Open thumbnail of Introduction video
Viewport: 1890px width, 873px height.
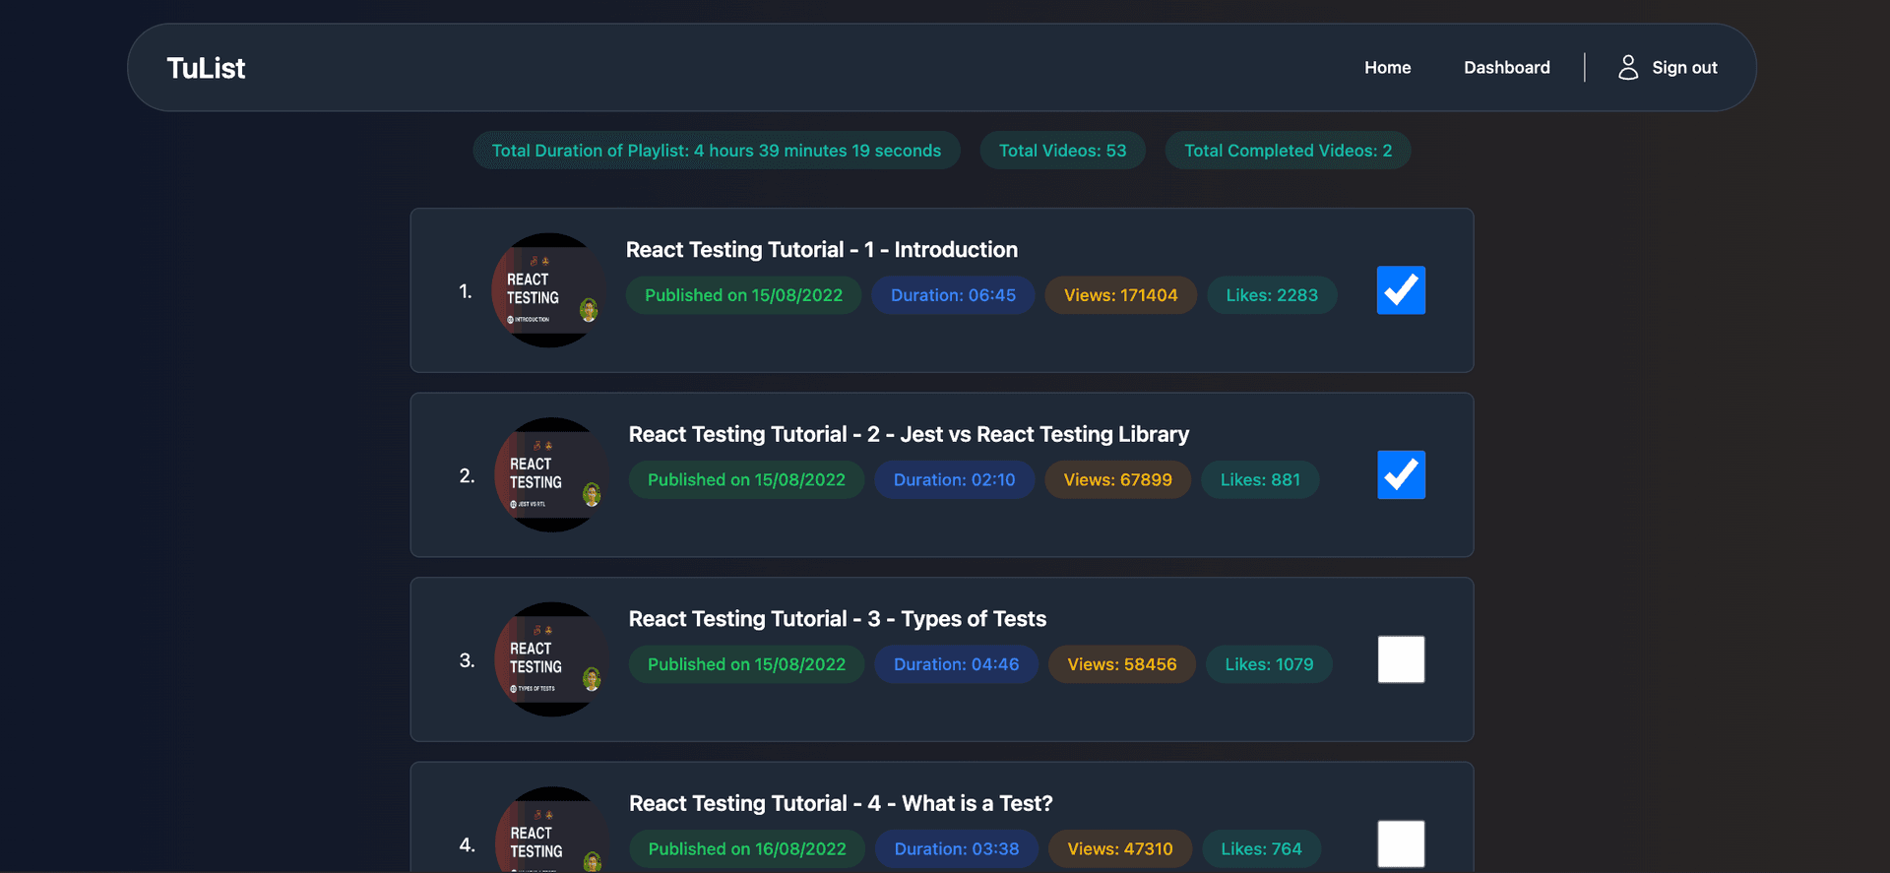pos(548,290)
